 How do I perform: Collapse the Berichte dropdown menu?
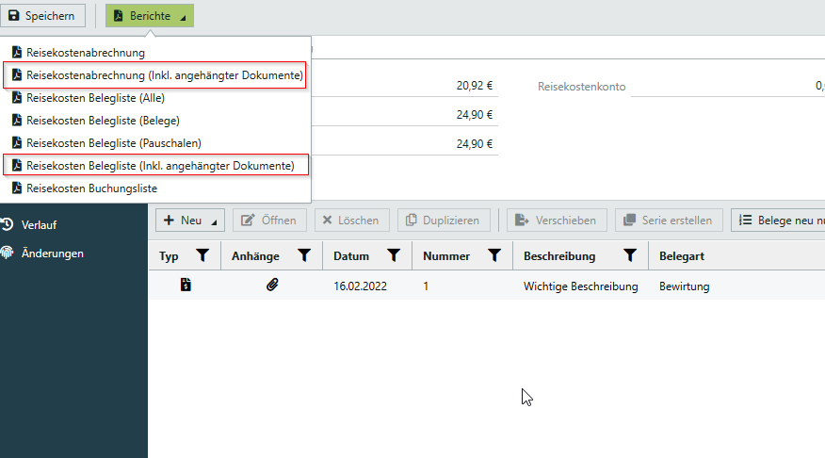150,16
